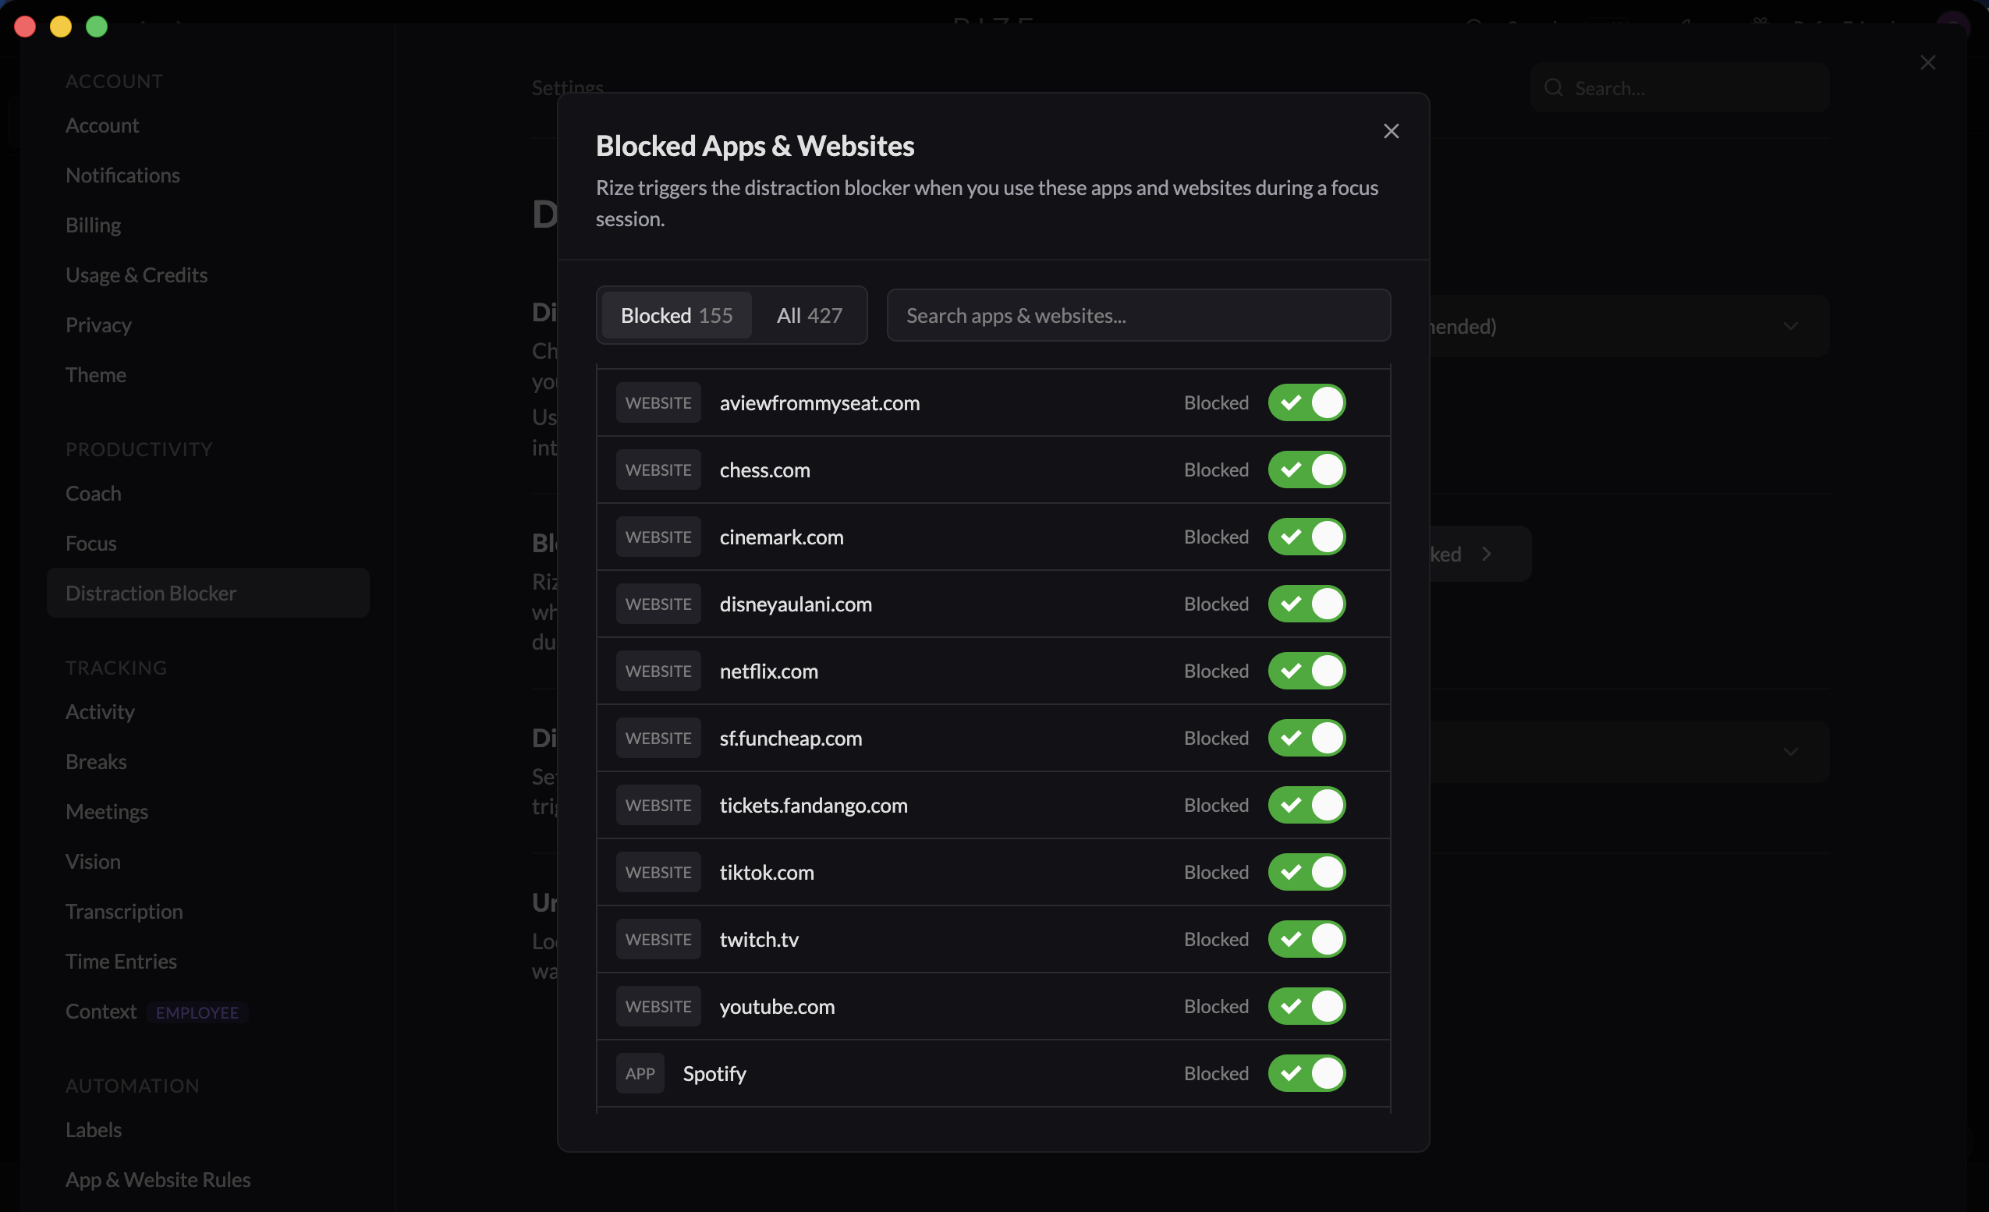Screen dimensions: 1989x1212
Task: Open Vision settings
Action: (x=93, y=861)
